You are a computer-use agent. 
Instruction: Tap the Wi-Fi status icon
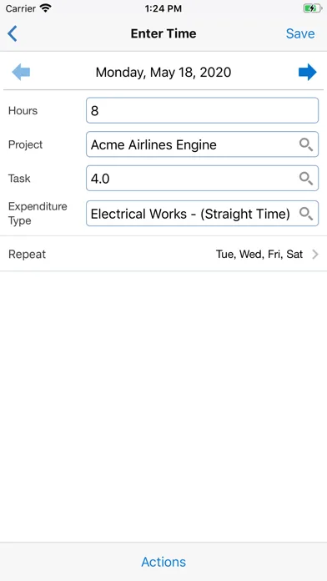point(46,8)
